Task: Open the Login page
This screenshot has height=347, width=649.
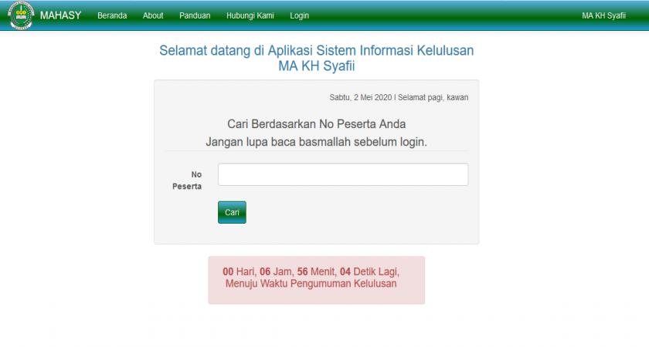Action: [x=299, y=15]
